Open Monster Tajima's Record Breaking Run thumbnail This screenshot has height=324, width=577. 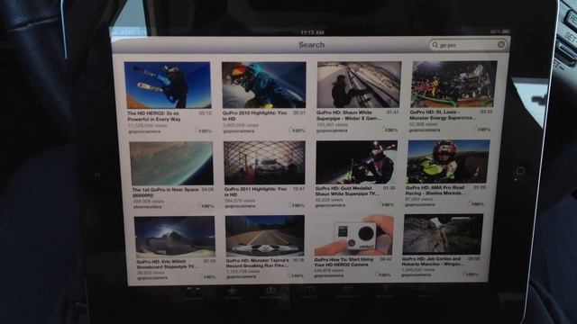265,236
